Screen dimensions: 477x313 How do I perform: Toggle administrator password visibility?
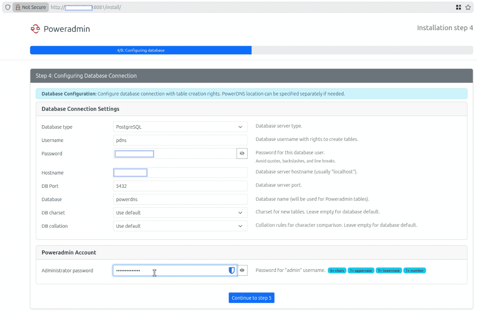click(x=242, y=270)
